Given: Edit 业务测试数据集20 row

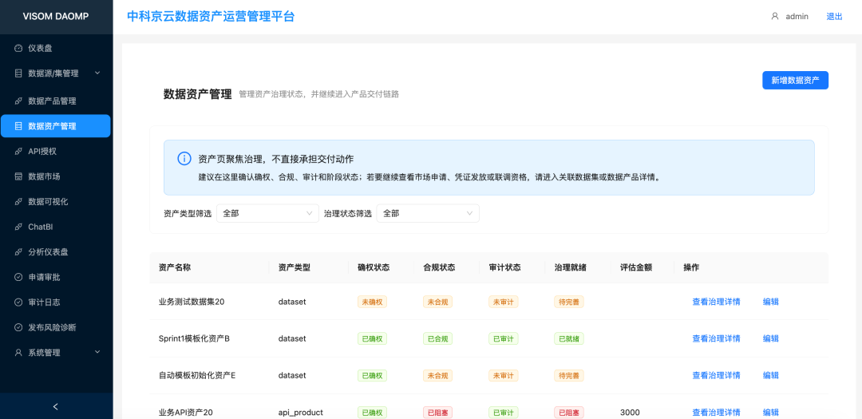Looking at the screenshot, I should coord(771,302).
